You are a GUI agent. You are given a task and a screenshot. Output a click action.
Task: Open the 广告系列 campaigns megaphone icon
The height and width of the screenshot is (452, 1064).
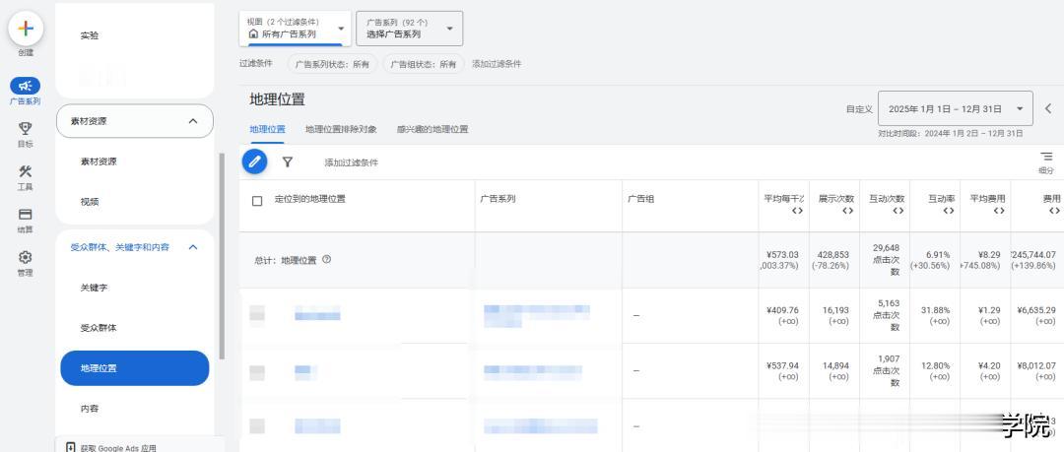pyautogui.click(x=25, y=86)
